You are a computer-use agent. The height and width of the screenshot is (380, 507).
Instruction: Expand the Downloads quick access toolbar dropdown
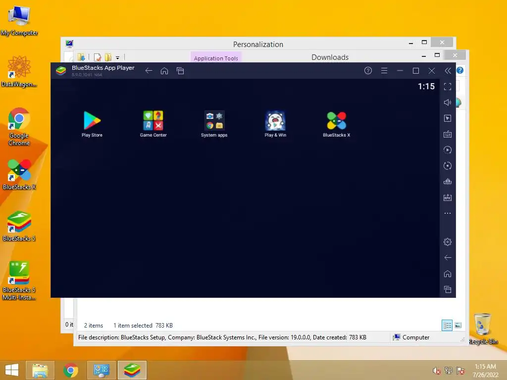pos(118,58)
